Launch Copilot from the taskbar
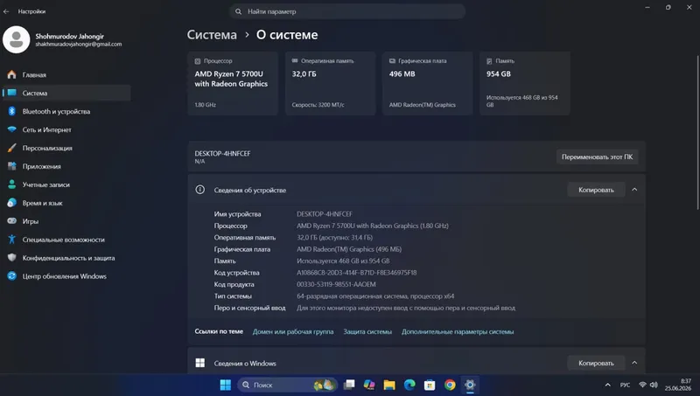This screenshot has width=700, height=396. (369, 385)
